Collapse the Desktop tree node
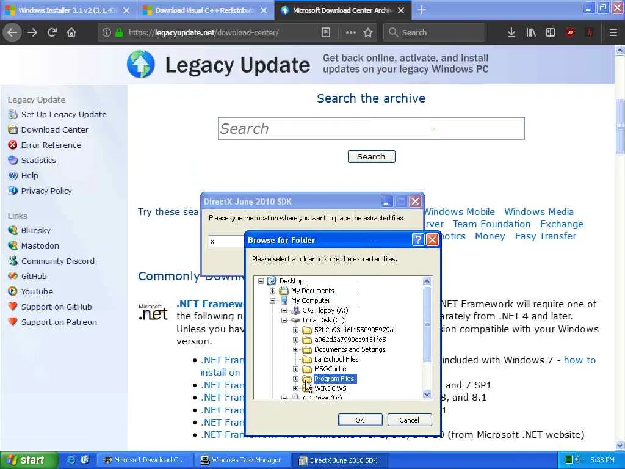 pos(261,281)
